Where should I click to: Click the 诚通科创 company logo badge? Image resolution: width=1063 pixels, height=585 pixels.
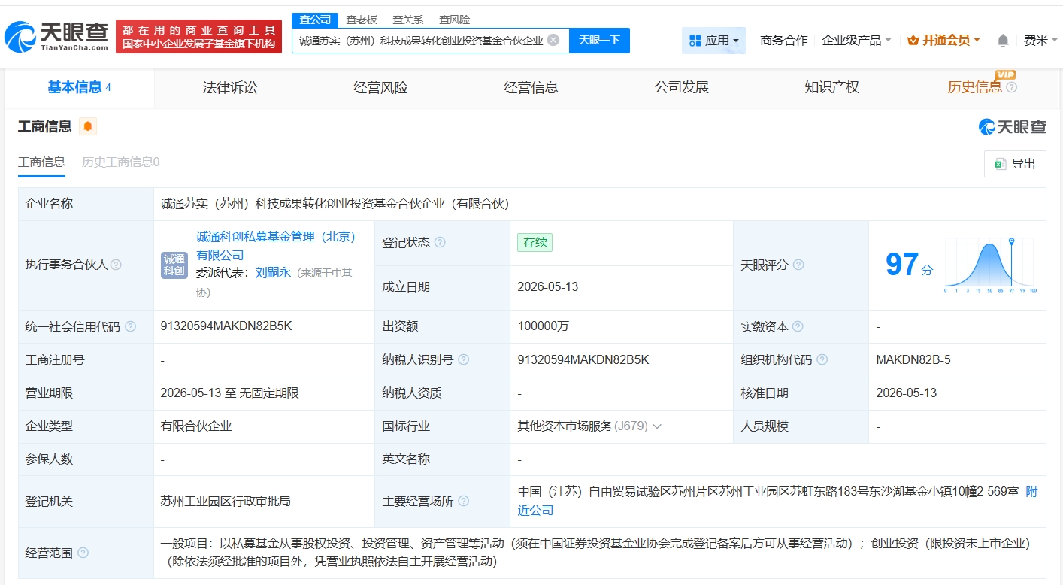click(174, 265)
